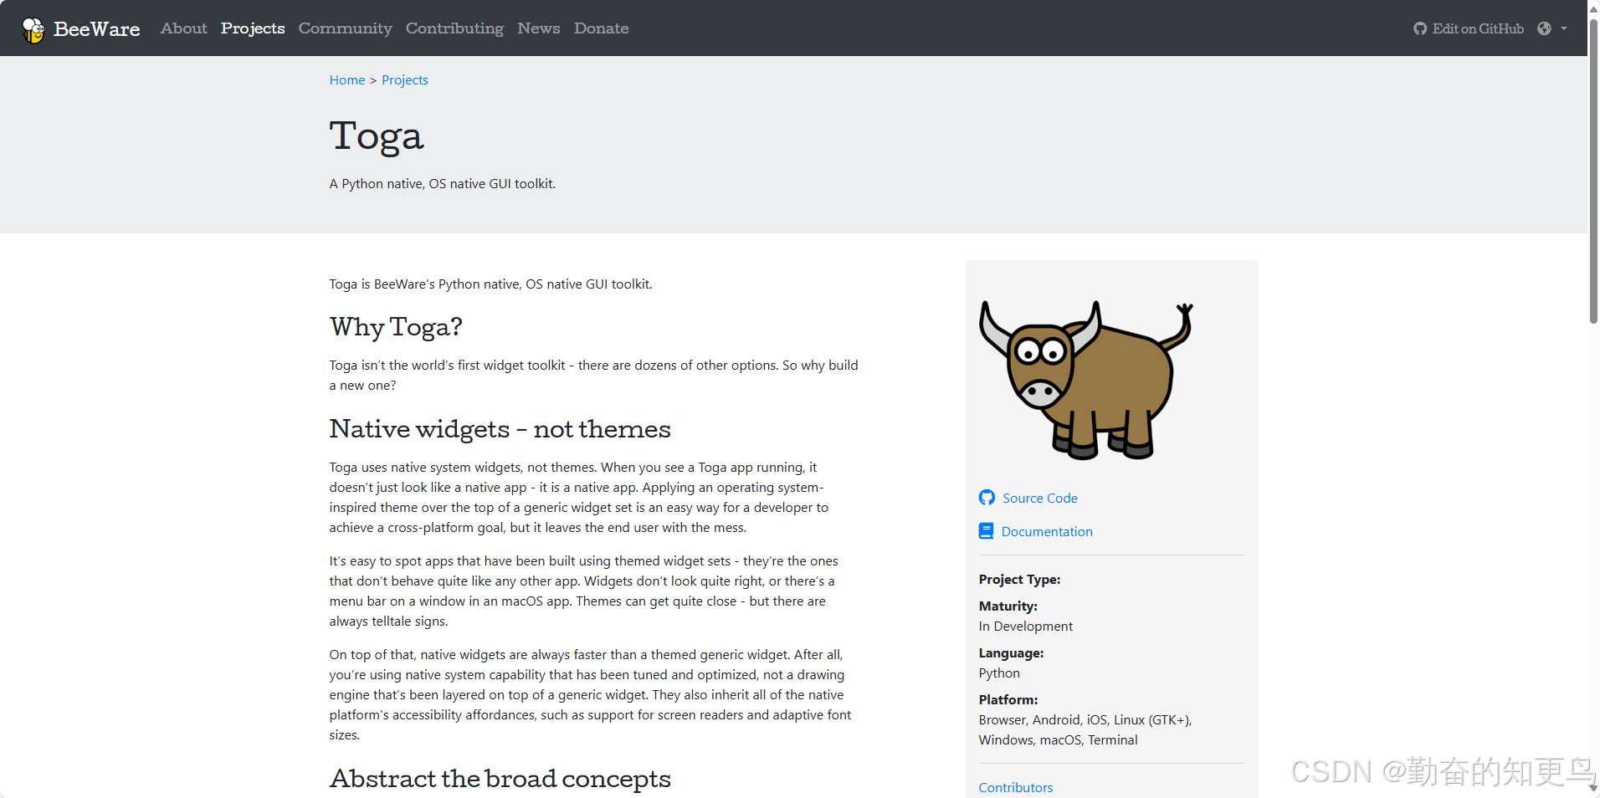Click the 'Why Toga?' heading

[396, 327]
